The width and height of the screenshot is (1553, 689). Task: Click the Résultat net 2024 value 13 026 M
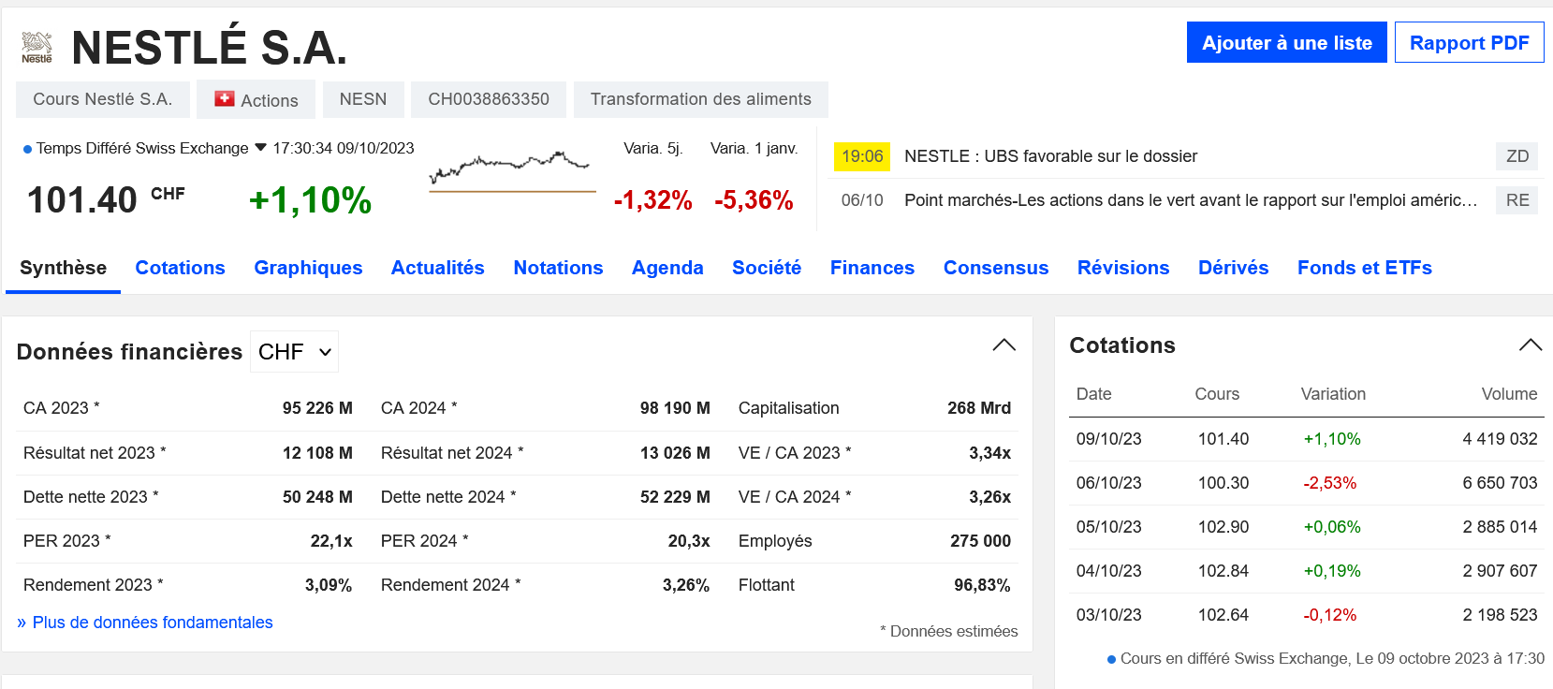(x=675, y=453)
